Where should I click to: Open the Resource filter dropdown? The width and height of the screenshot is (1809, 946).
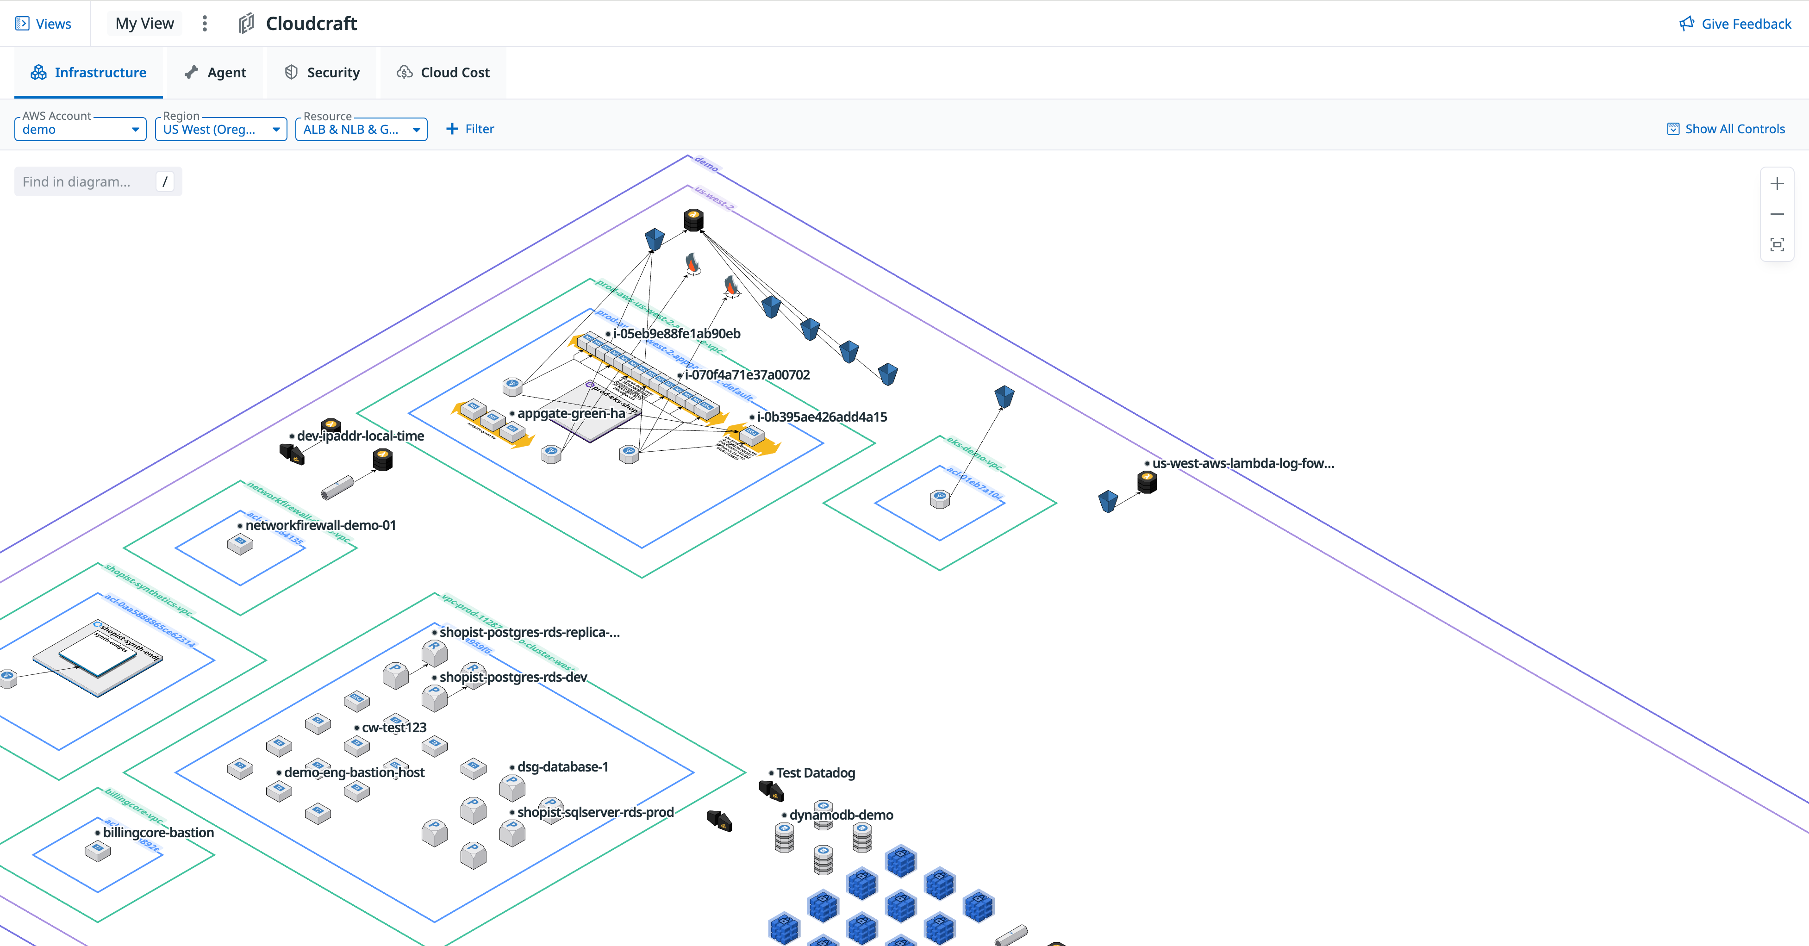pyautogui.click(x=361, y=129)
